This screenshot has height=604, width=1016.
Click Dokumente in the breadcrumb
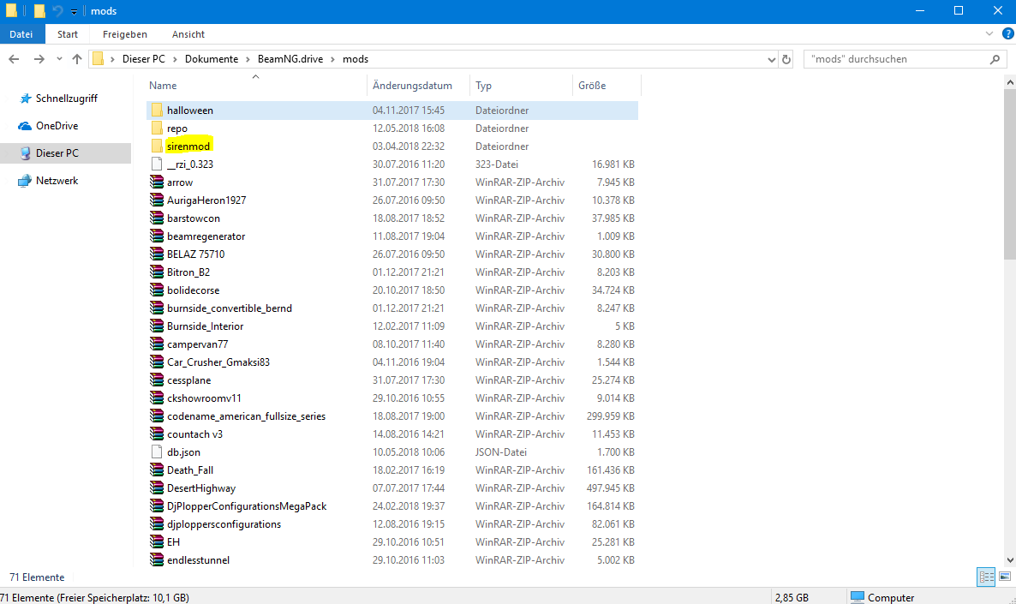pyautogui.click(x=212, y=59)
